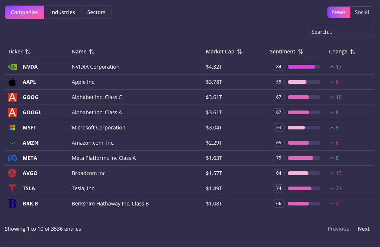Open the Industries tab
380x247 pixels.
[62, 12]
